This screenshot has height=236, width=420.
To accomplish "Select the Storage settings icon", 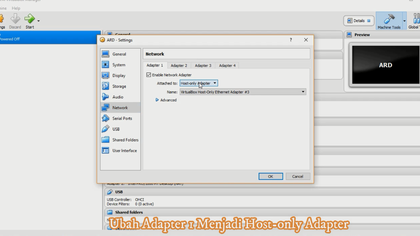I will pos(119,86).
